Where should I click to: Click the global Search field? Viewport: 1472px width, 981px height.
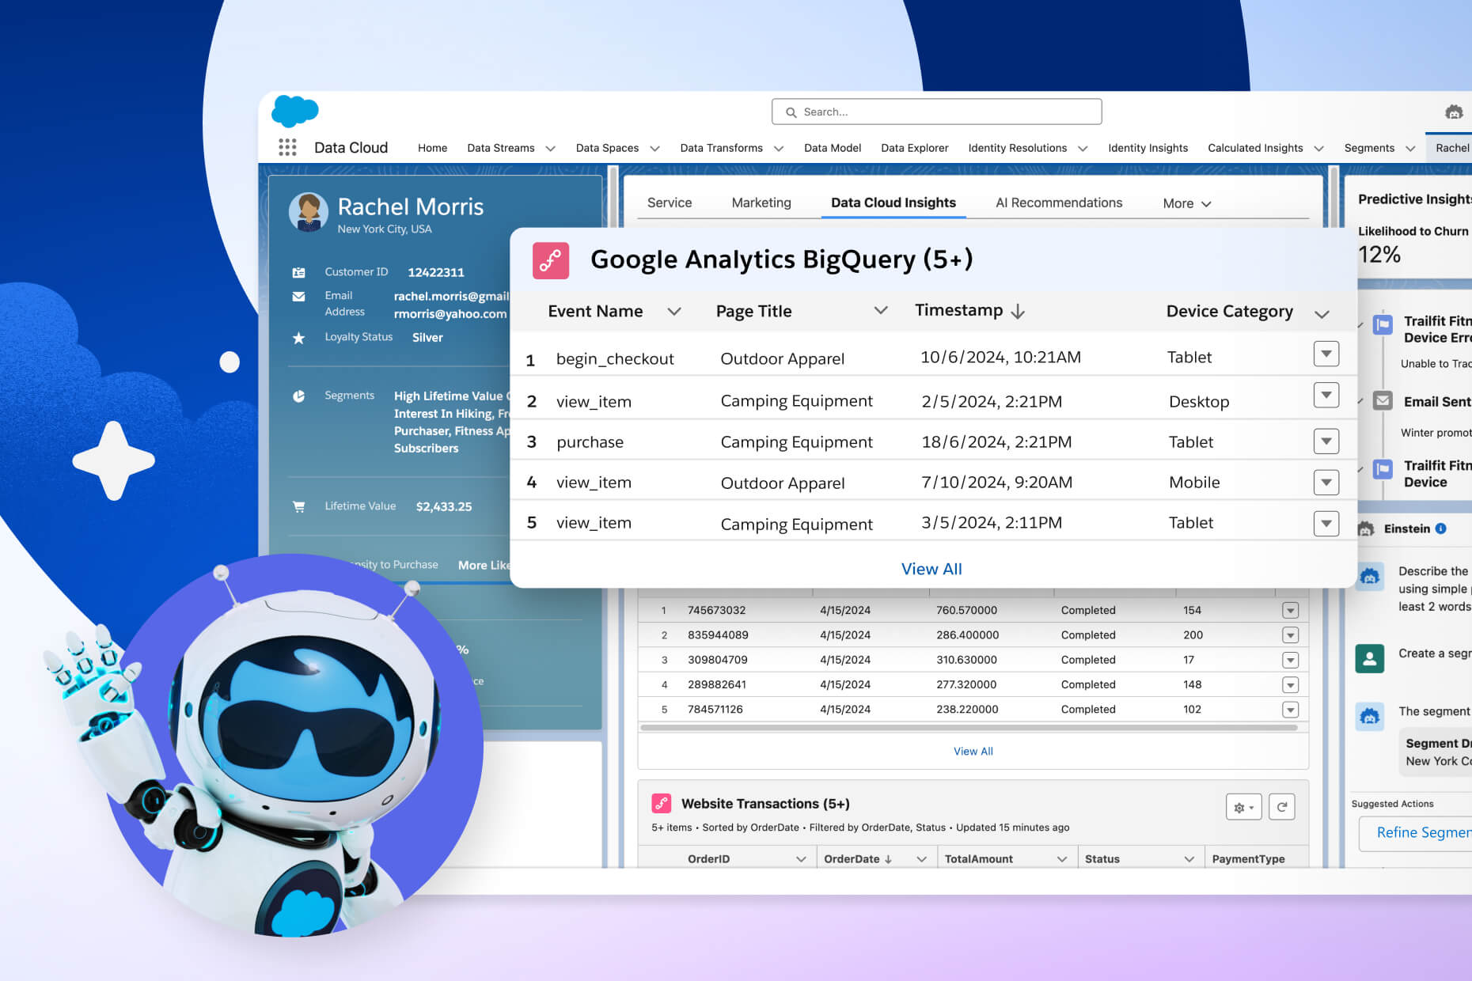(937, 112)
